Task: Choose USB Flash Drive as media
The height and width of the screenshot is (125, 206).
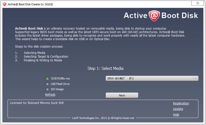Action: (x=58, y=84)
